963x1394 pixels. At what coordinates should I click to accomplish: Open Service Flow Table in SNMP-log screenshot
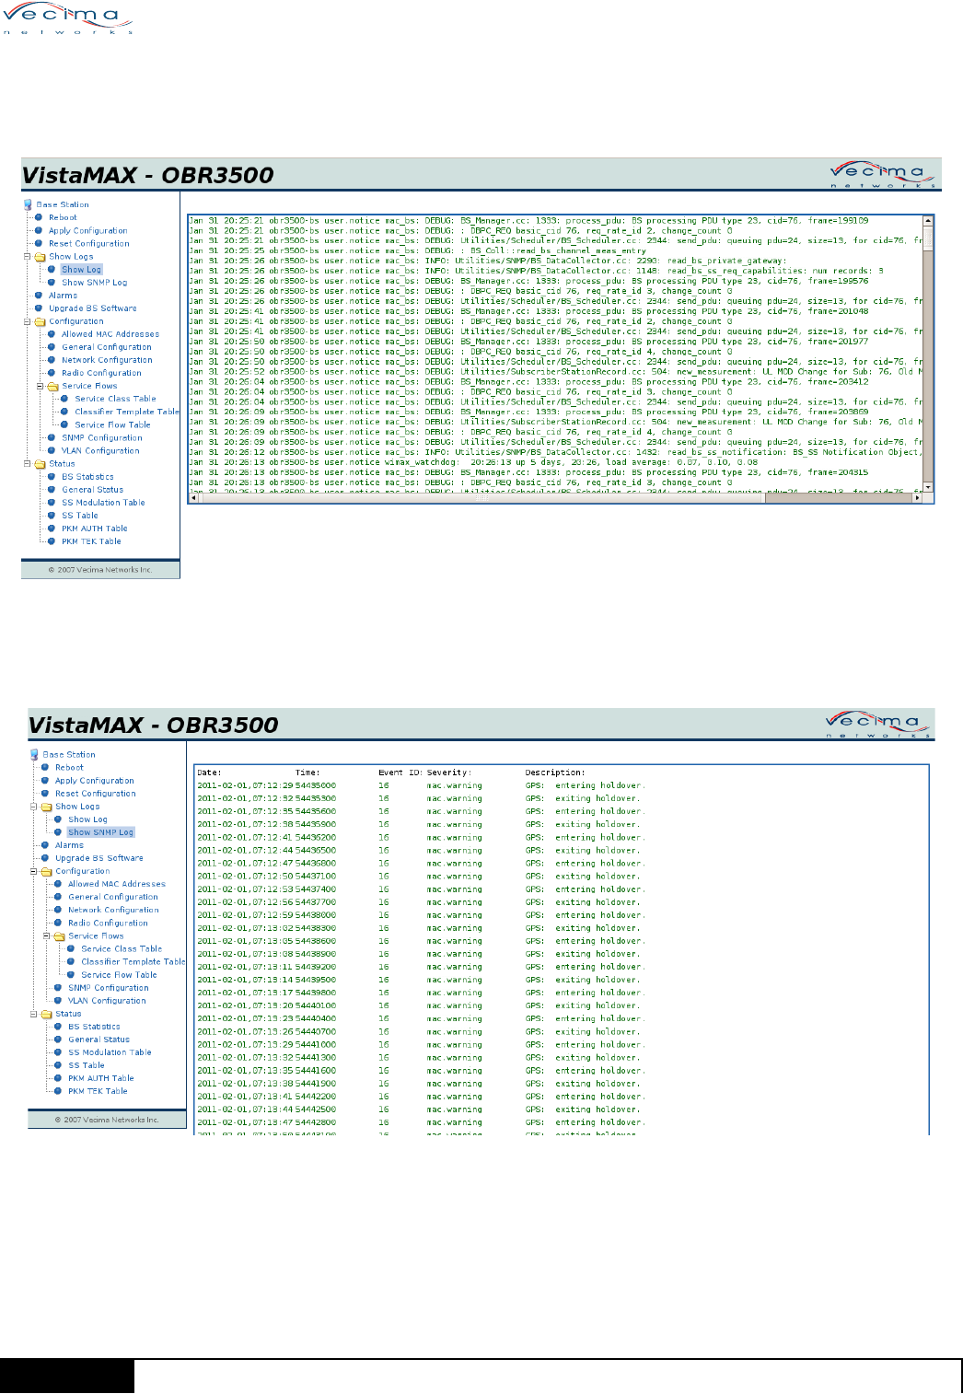119,975
